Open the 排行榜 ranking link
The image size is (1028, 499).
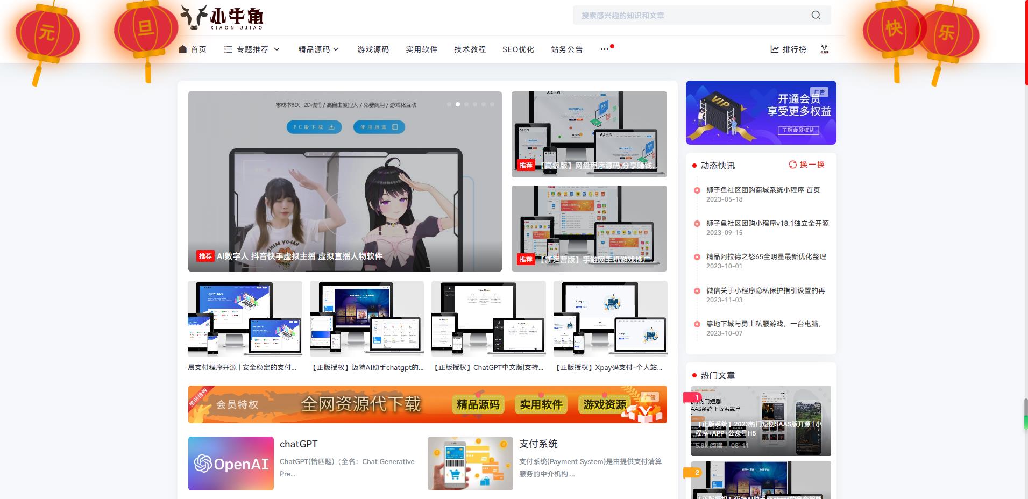pyautogui.click(x=794, y=49)
